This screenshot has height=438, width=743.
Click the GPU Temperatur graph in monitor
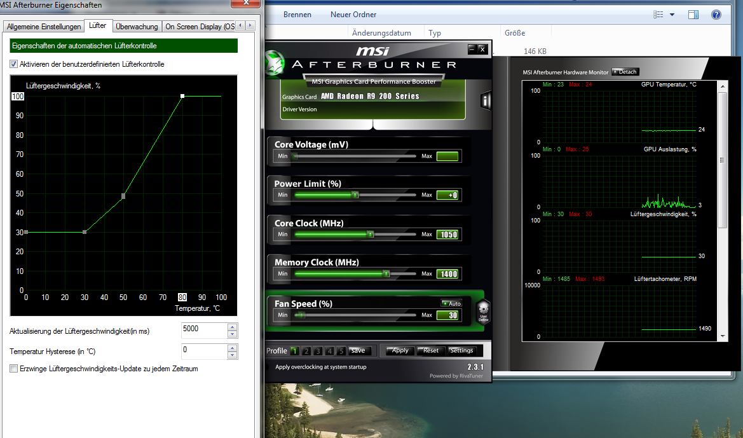(620, 116)
